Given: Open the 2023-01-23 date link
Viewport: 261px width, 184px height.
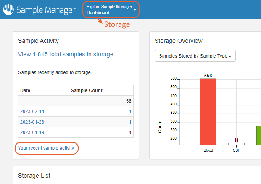Looking at the screenshot, I should pos(32,122).
